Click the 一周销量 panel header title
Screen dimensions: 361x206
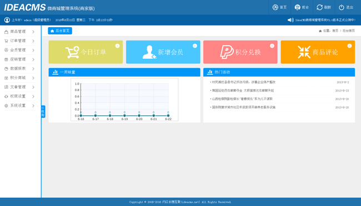pyautogui.click(x=67, y=72)
